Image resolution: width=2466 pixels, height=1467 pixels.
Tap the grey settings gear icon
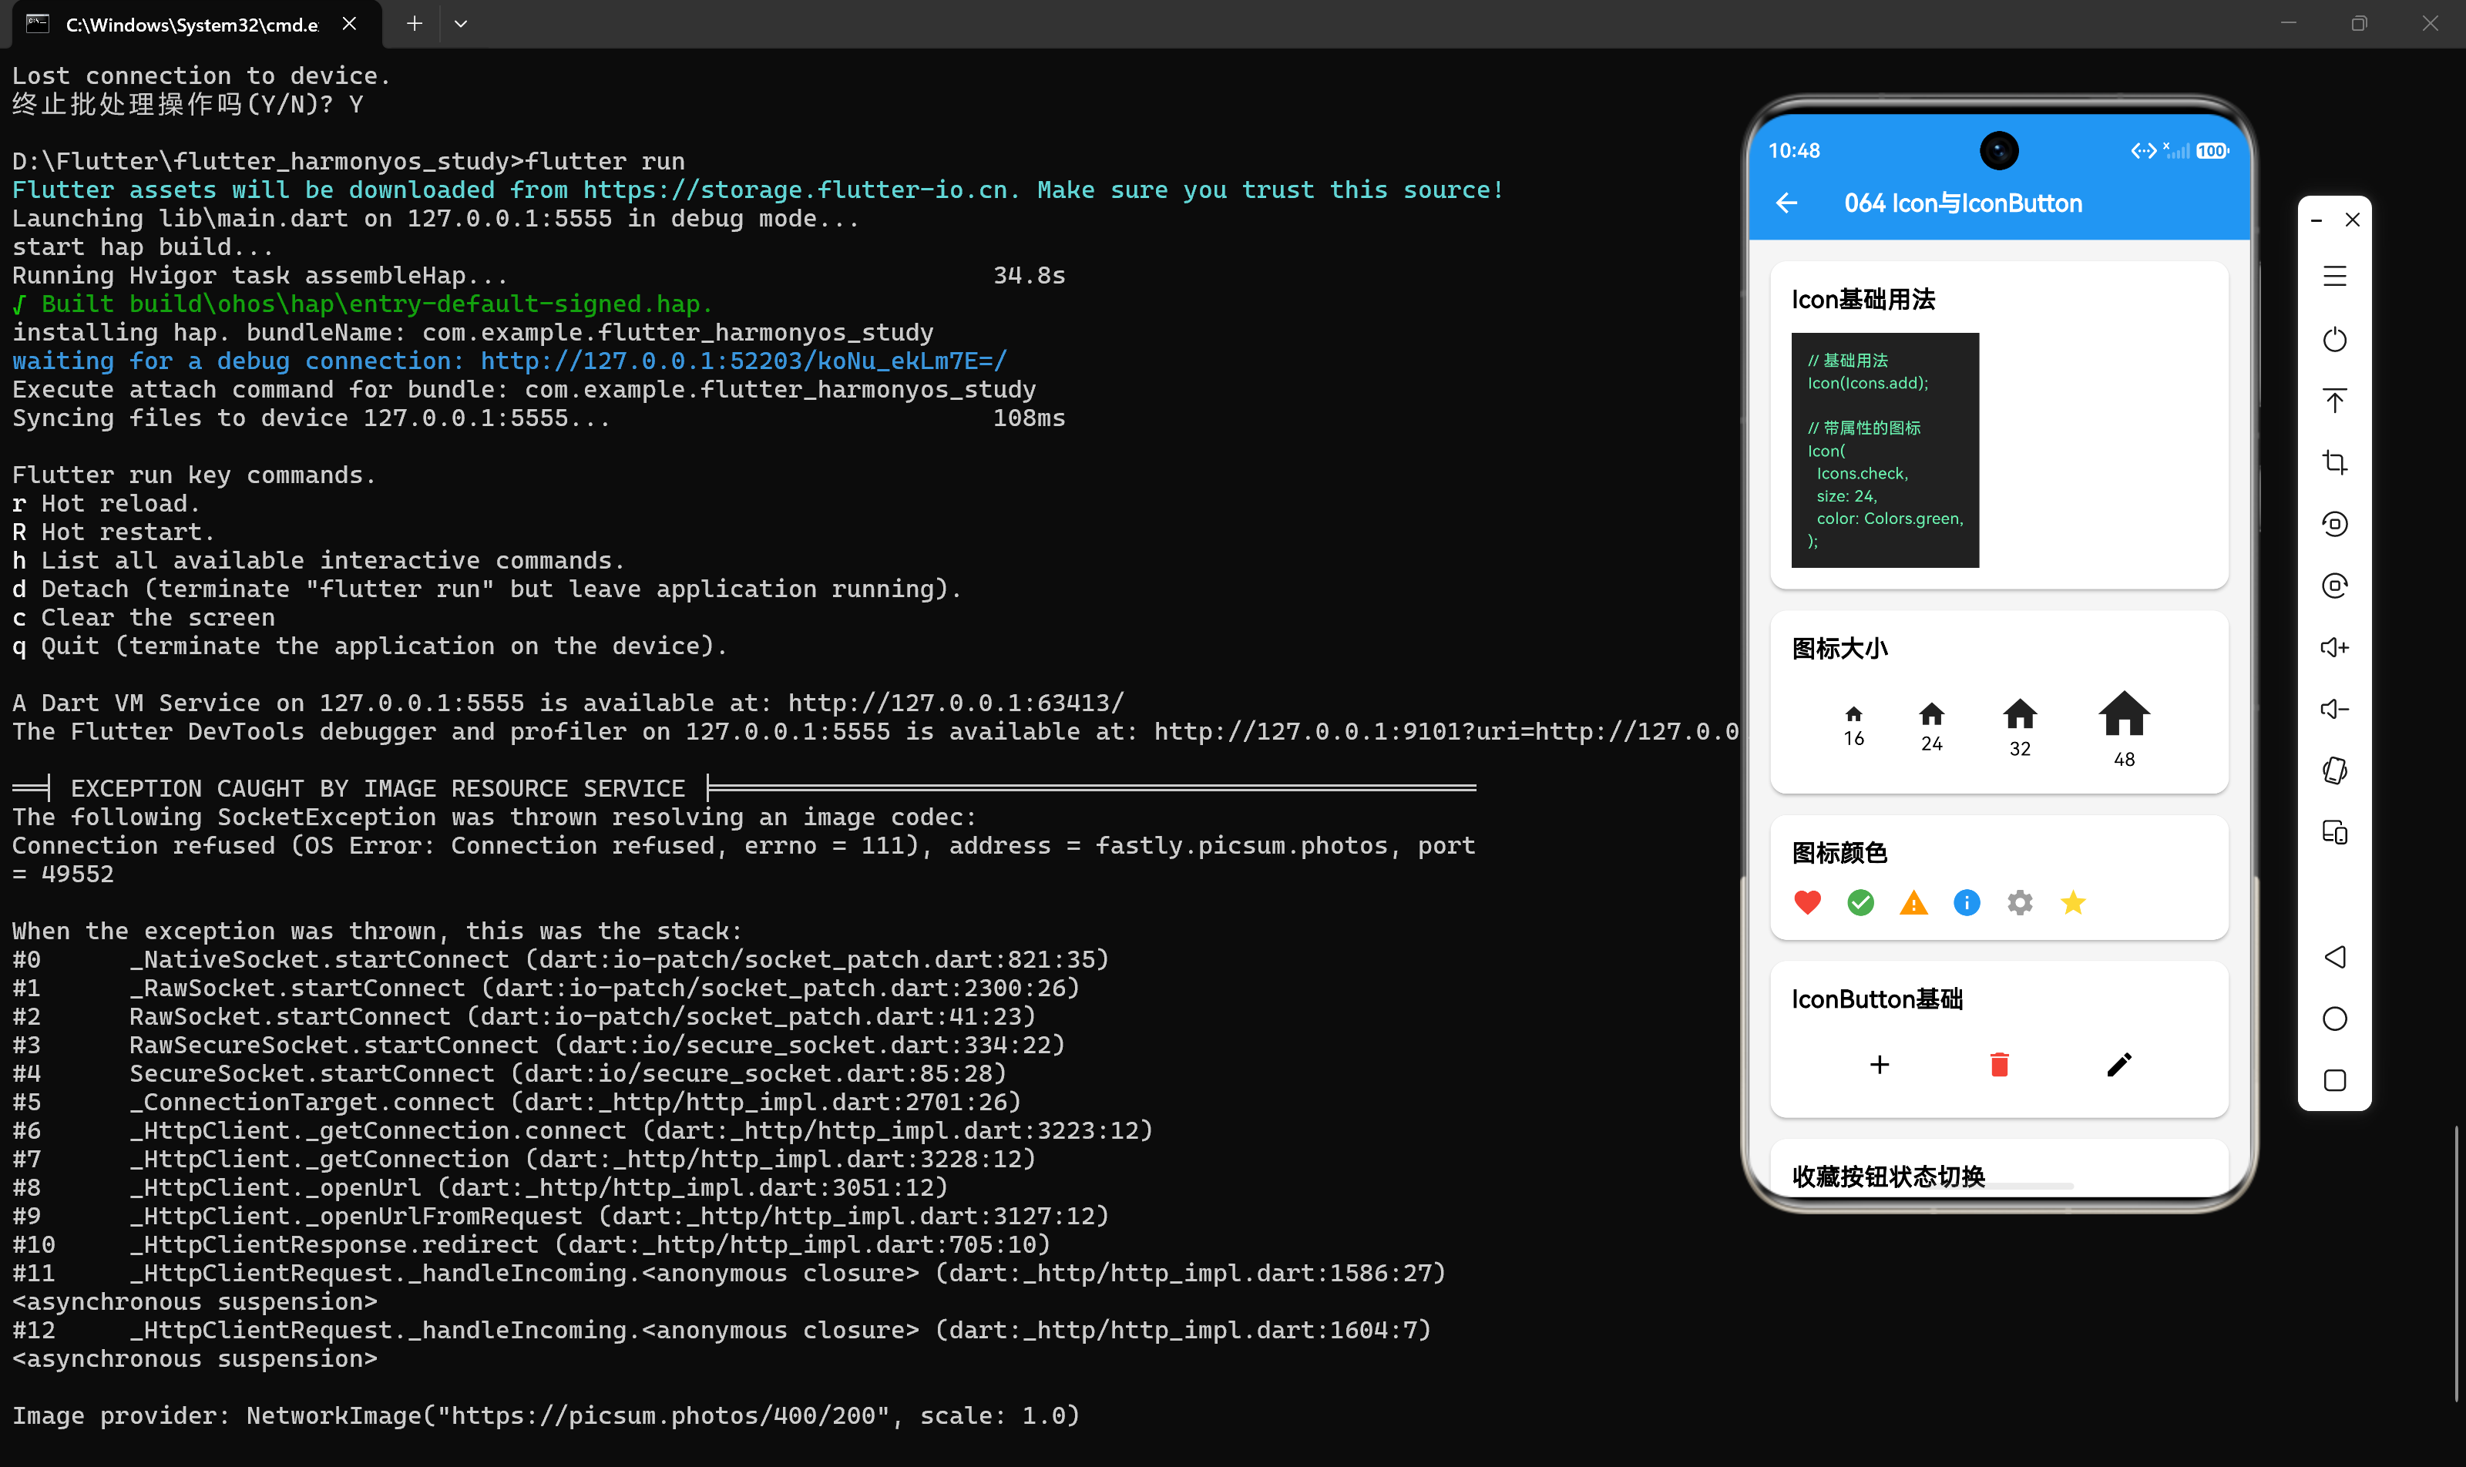coord(2020,902)
